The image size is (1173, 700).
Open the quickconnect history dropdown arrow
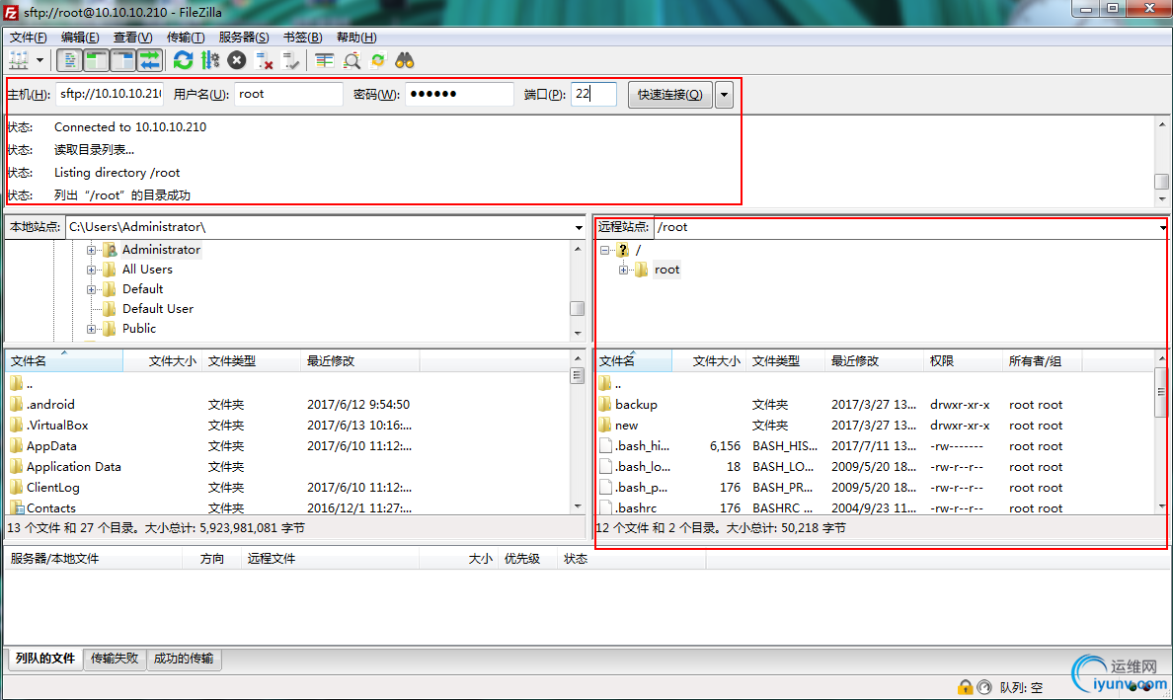tap(724, 95)
